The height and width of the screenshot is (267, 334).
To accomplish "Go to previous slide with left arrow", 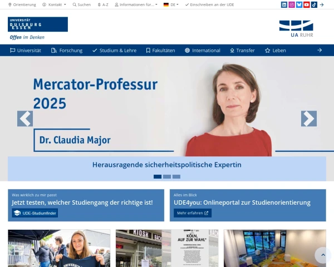I will click(25, 118).
